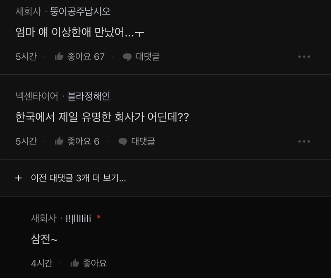Image resolution: width=331 pixels, height=278 pixels.
Task: Open profile of 블라정해인
Action: tap(89, 96)
